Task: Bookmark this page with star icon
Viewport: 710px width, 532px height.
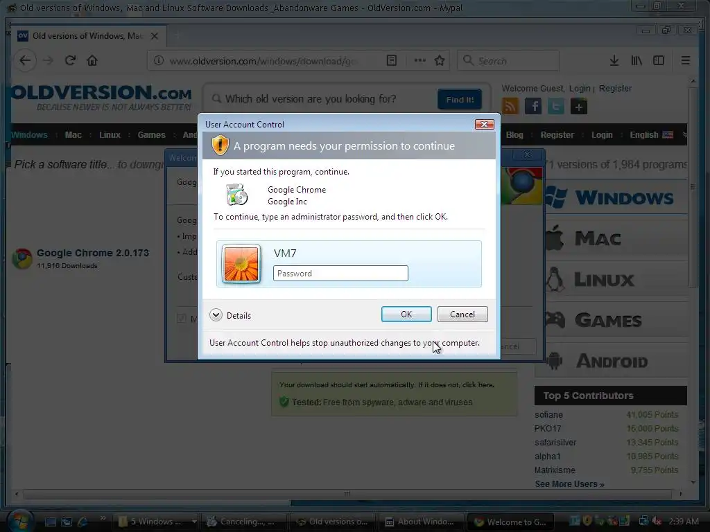Action: (x=439, y=61)
